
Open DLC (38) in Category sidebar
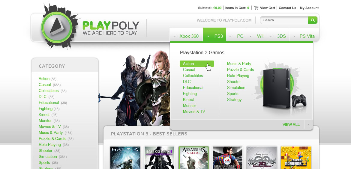click(46, 97)
